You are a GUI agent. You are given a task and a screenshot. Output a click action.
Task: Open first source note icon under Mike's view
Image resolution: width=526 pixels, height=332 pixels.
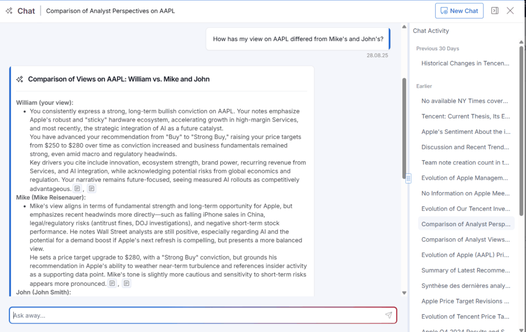(x=112, y=283)
